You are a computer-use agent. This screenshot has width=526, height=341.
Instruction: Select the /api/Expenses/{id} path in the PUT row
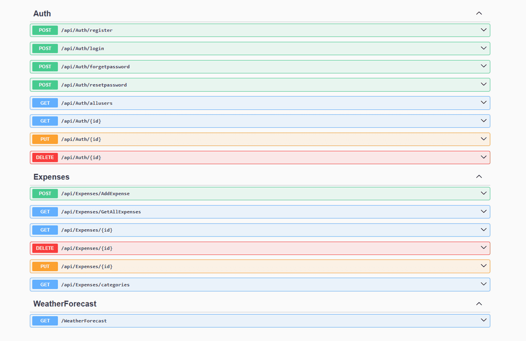coord(87,267)
